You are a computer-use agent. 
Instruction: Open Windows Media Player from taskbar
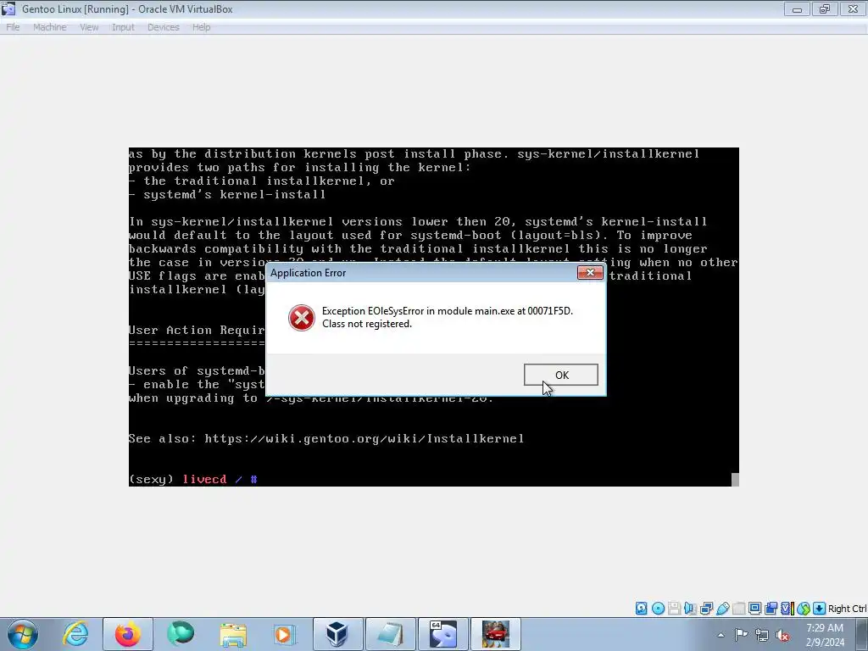[x=285, y=634]
